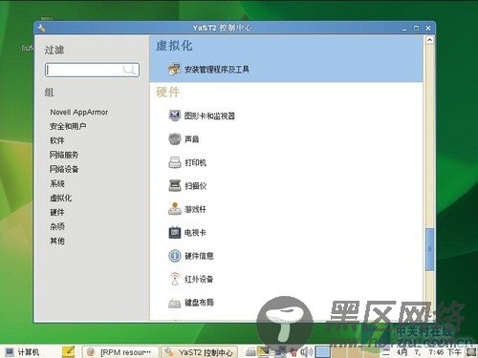Select the 硬件 group in sidebar
This screenshot has width=478, height=358.
coord(57,212)
